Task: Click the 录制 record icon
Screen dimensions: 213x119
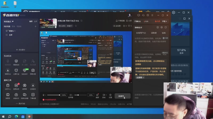Action: click(104, 95)
